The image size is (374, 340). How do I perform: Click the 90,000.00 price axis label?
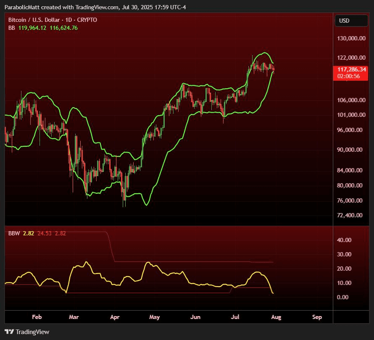point(350,150)
